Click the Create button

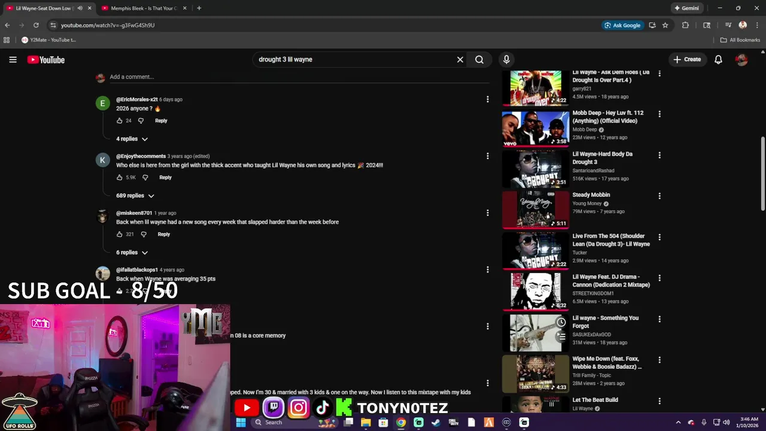click(x=687, y=59)
